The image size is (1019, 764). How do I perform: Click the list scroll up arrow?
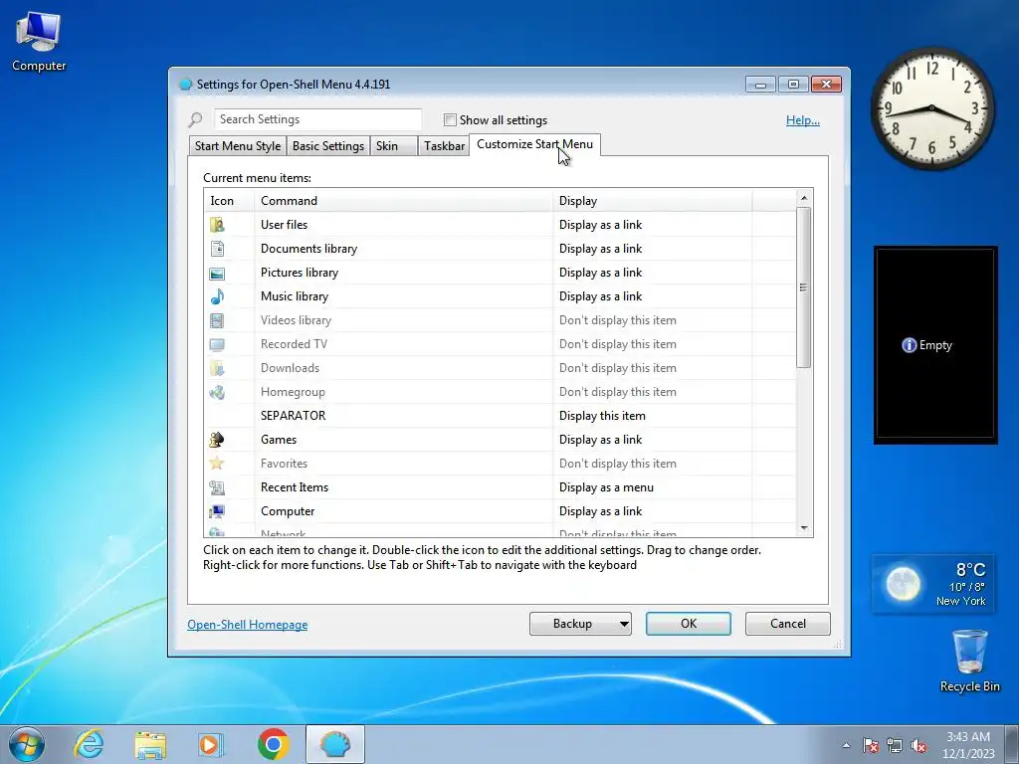click(x=804, y=198)
